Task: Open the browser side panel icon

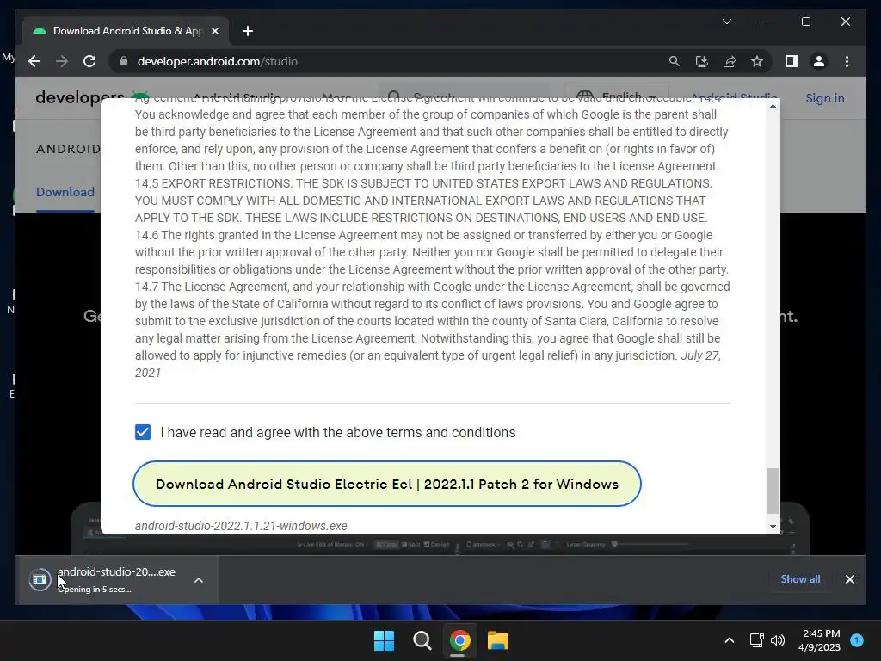Action: pyautogui.click(x=792, y=61)
